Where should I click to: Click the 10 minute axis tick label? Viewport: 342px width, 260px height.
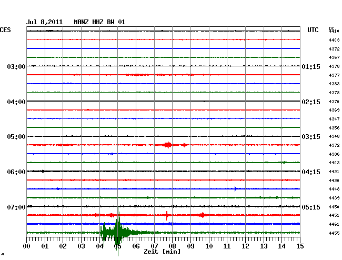[x=209, y=246]
